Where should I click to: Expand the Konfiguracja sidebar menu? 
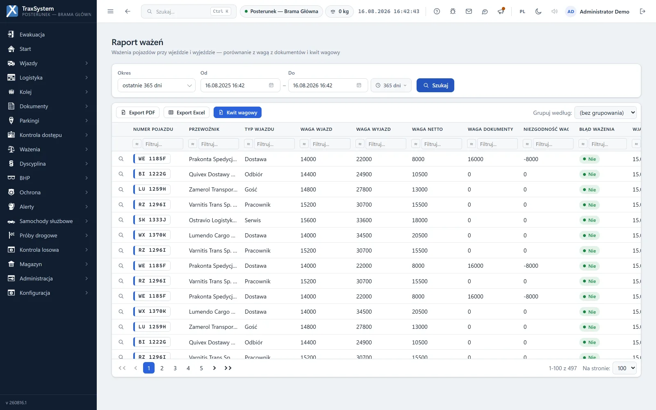click(x=48, y=293)
